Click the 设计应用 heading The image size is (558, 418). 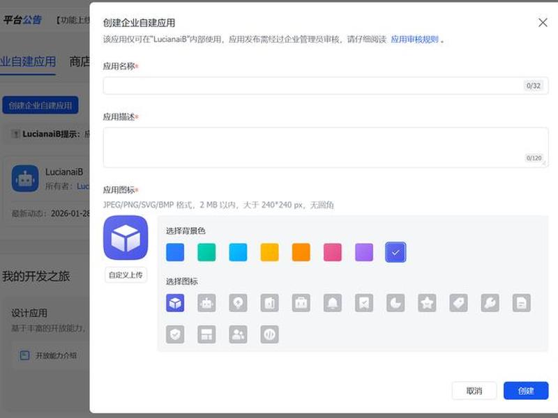pos(29,313)
